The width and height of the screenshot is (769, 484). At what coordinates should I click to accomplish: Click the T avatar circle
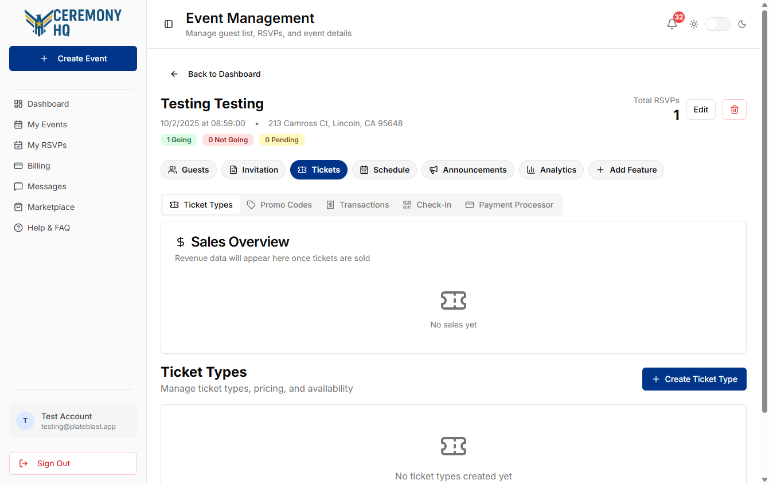tap(25, 421)
